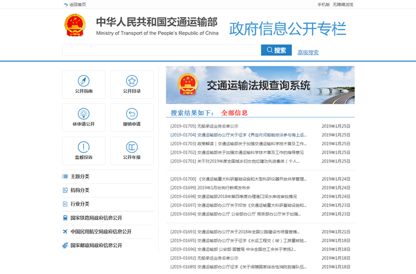Open result [2019-01689] 关于保障国家综合性消防救援队伍
The width and height of the screenshot is (416, 274).
(238, 267)
